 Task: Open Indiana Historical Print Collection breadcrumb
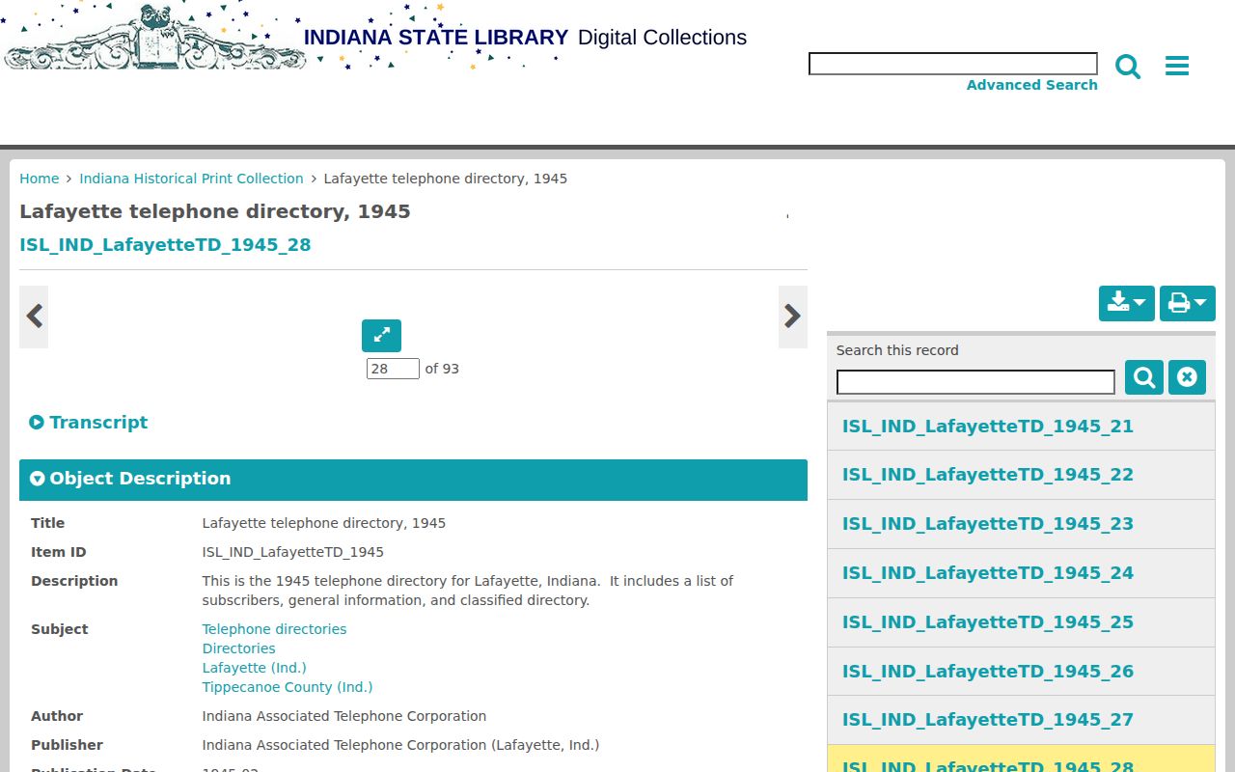(191, 179)
